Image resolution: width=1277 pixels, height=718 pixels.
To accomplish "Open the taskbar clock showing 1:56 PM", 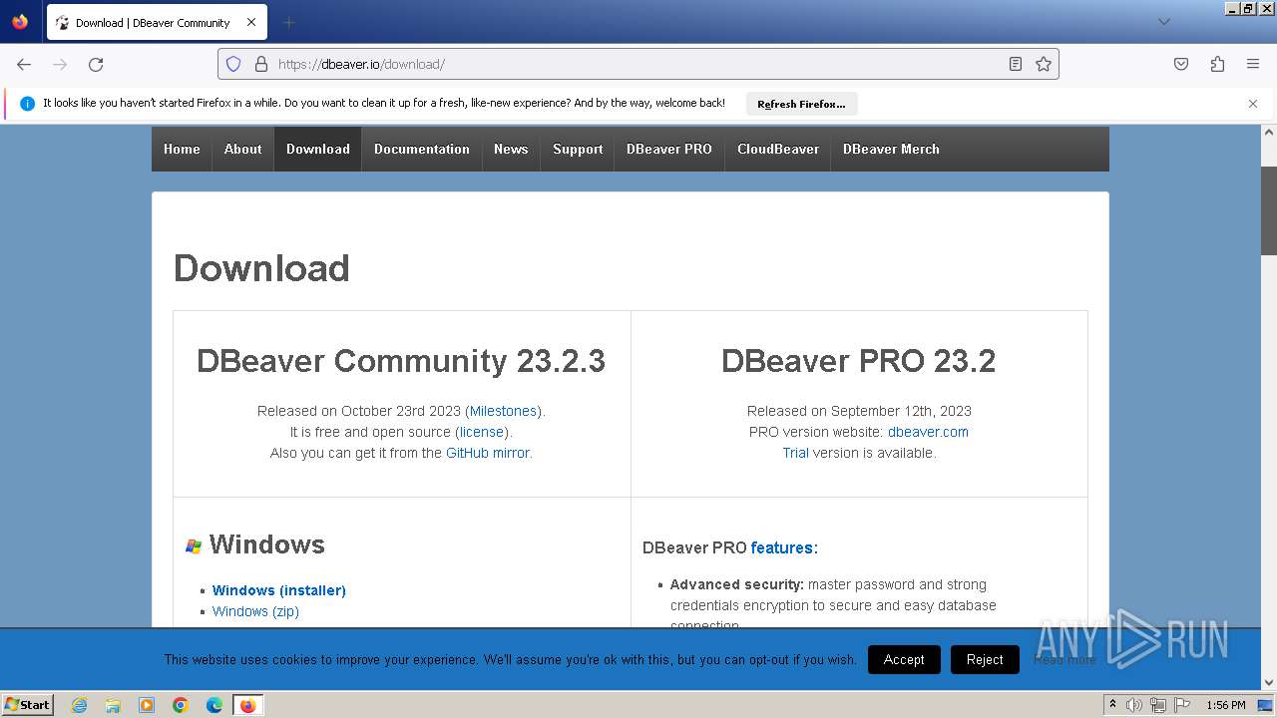I will 1226,705.
